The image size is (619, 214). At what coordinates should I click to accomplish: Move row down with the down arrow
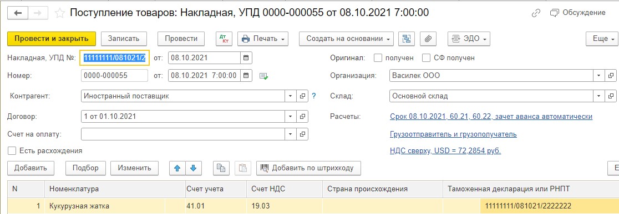tap(193, 168)
